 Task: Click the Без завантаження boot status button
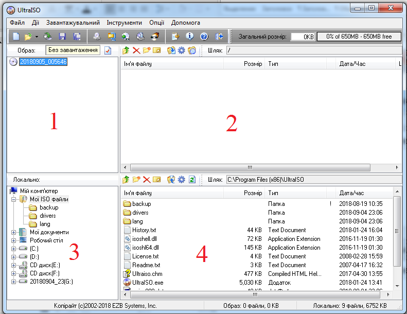tap(73, 50)
